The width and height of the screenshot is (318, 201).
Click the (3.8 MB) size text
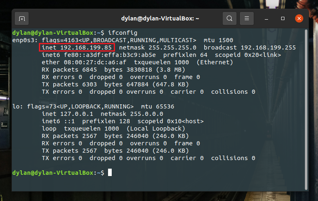(x=170, y=70)
